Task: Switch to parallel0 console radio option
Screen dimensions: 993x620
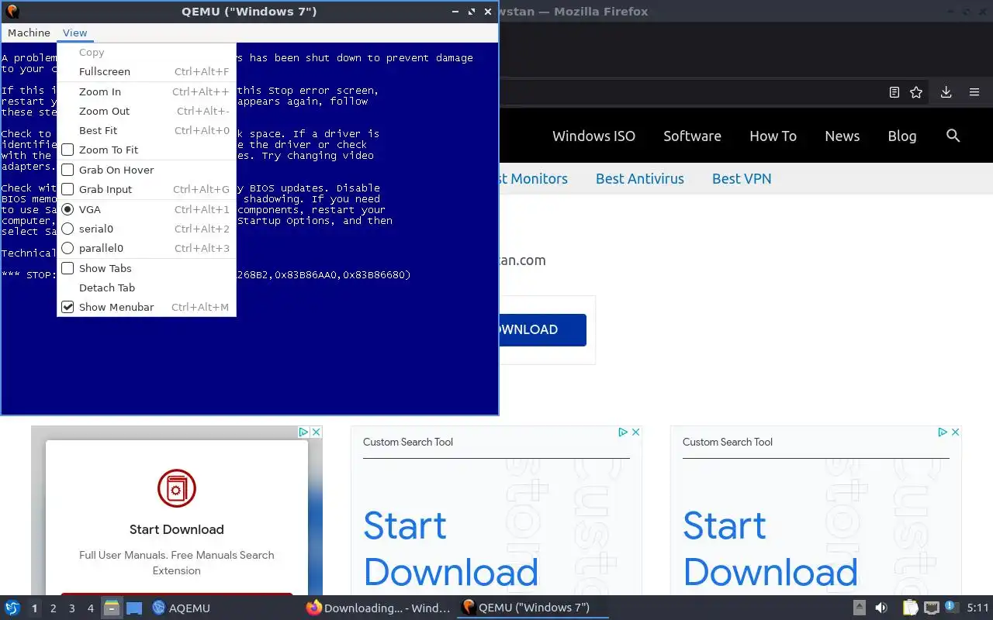Action: (67, 248)
